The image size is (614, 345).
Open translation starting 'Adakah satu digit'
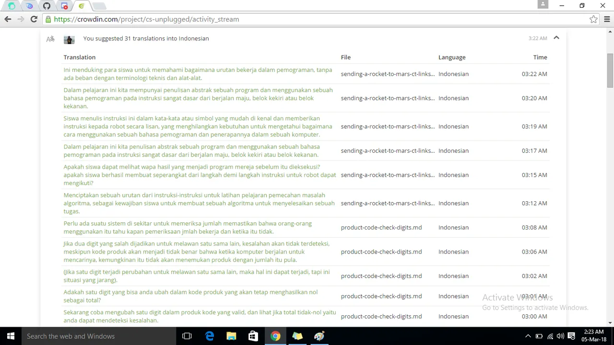tap(190, 296)
